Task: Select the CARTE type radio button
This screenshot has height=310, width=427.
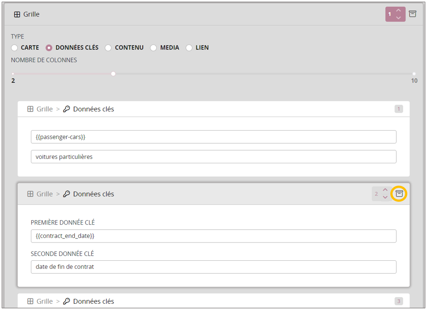Action: pyautogui.click(x=15, y=48)
